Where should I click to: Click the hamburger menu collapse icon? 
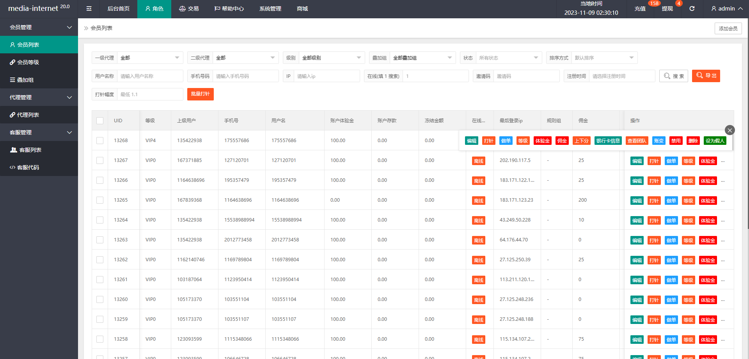[89, 9]
